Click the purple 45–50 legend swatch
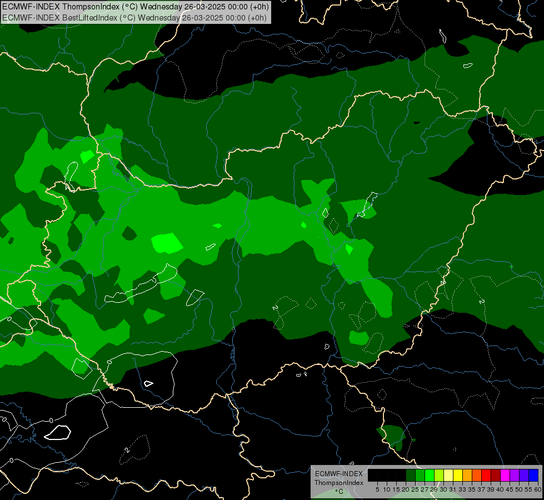This screenshot has width=544, height=500. point(515,475)
